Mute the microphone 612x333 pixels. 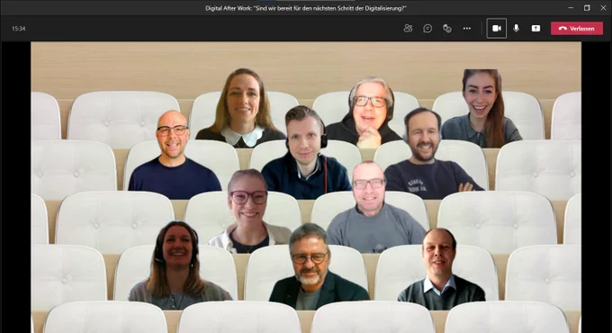(x=516, y=28)
